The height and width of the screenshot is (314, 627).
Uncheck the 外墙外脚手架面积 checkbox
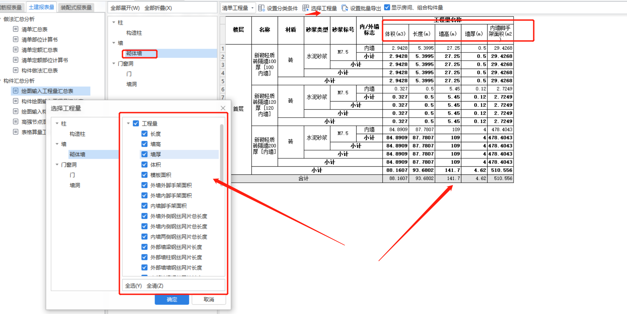[145, 185]
